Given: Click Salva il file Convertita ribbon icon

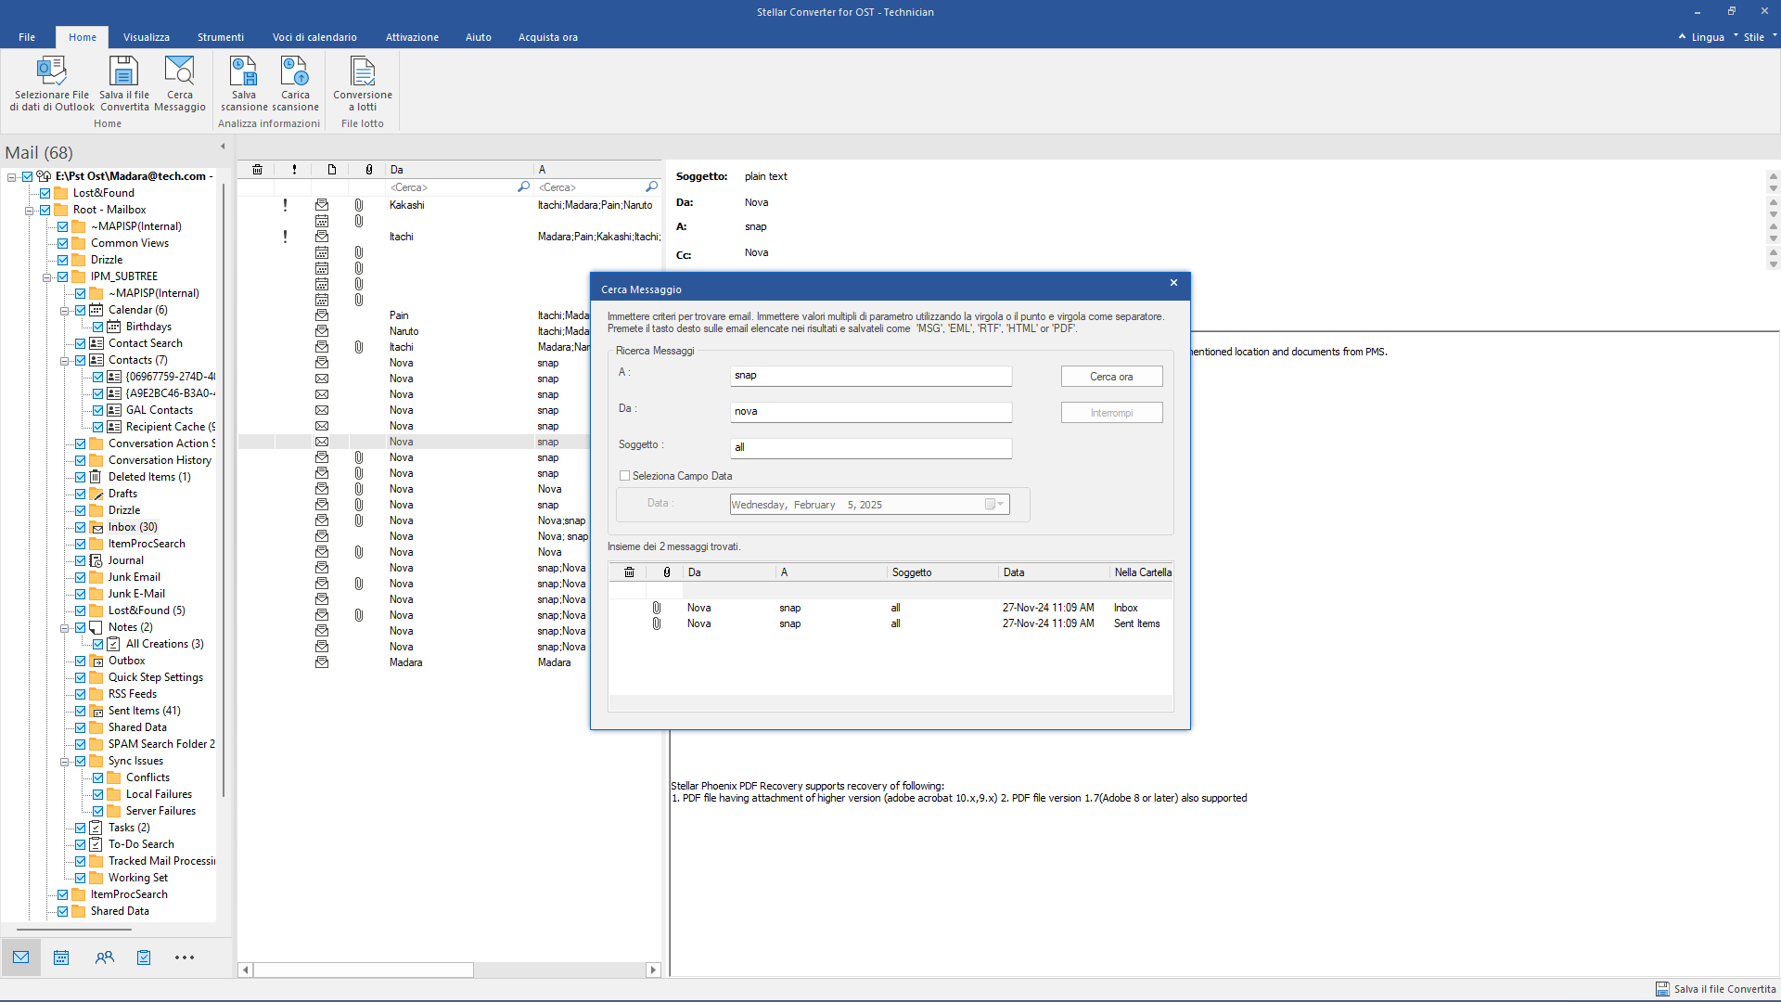Looking at the screenshot, I should (123, 71).
